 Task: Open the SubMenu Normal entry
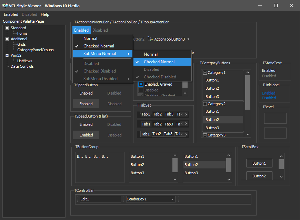[103, 54]
